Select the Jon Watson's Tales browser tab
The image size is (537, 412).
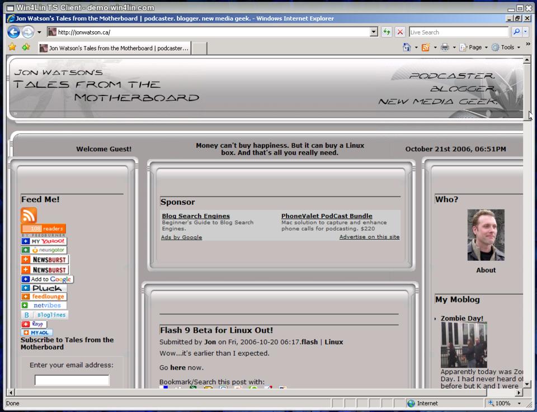[x=115, y=48]
